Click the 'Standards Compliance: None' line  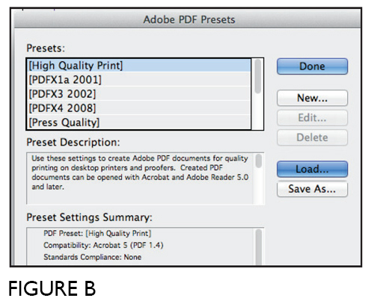92,257
